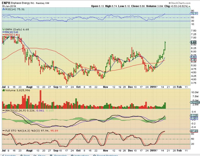The width and height of the screenshot is (200, 156).
Task: Click the 2019 label on the bottom date axis
Action: 153,151
